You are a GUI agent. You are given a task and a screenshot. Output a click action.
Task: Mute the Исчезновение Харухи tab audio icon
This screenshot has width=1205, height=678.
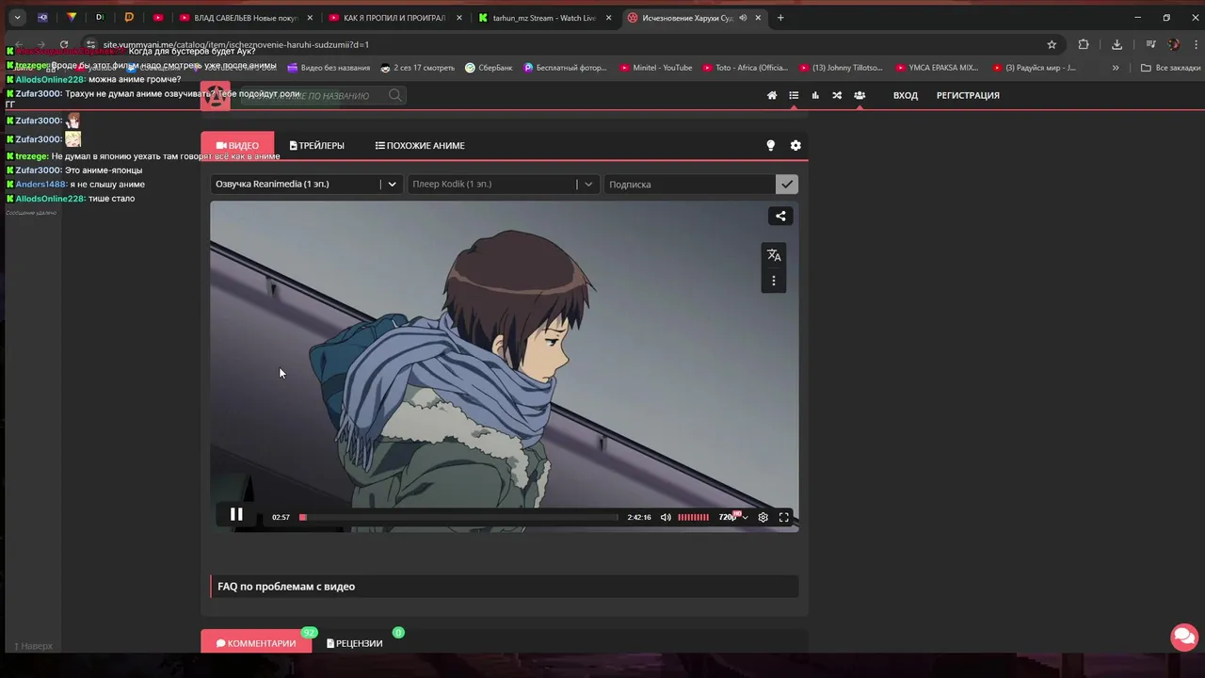[x=743, y=18]
